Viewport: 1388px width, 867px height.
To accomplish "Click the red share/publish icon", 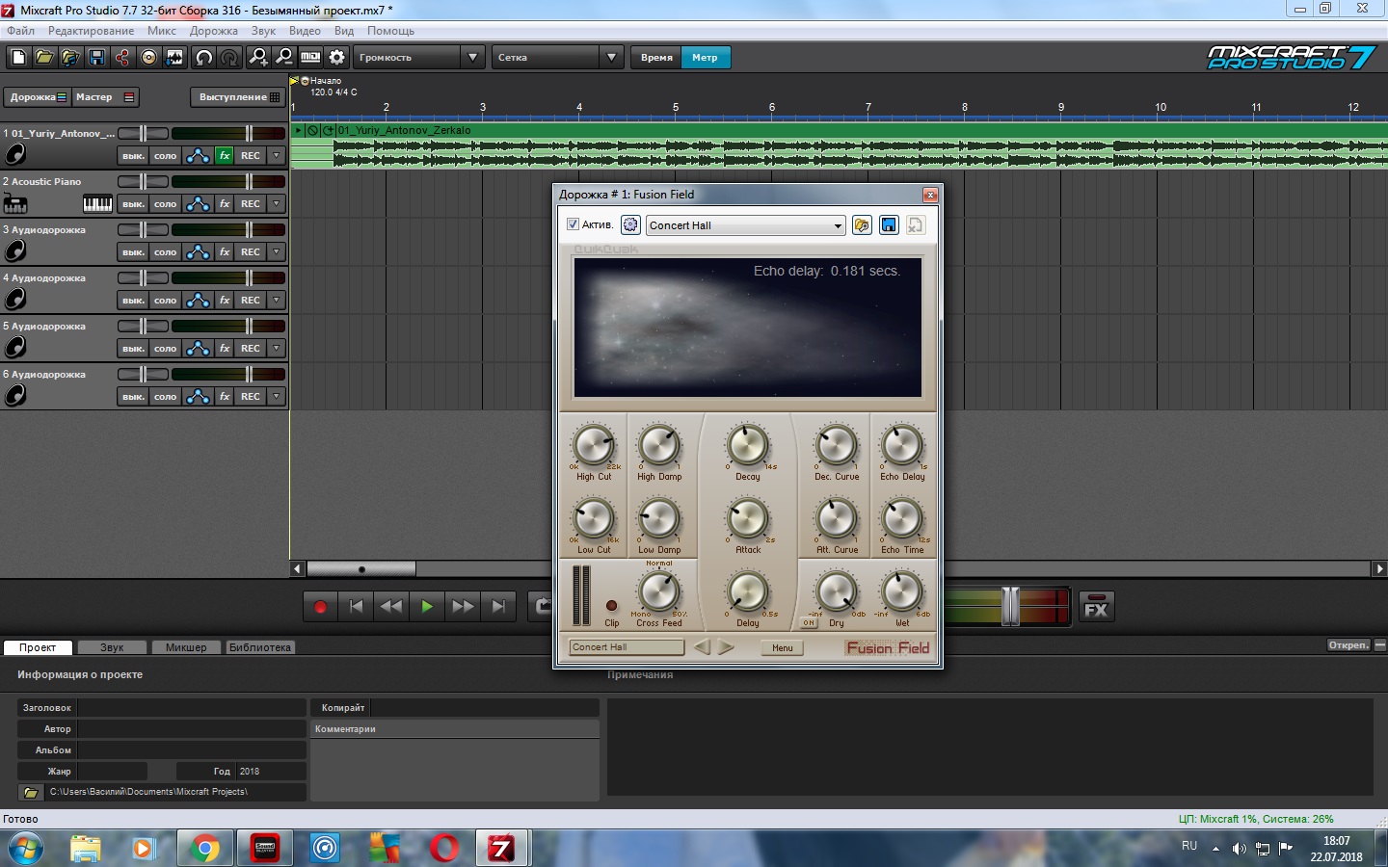I will tap(122, 58).
